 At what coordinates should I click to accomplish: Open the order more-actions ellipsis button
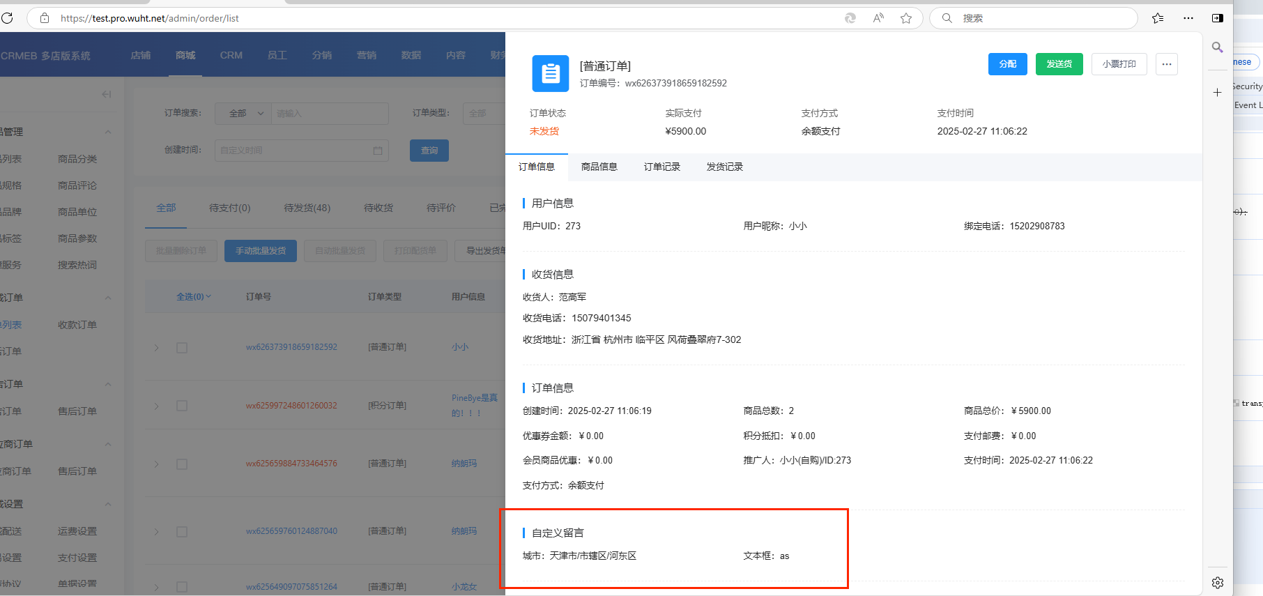tap(1167, 64)
